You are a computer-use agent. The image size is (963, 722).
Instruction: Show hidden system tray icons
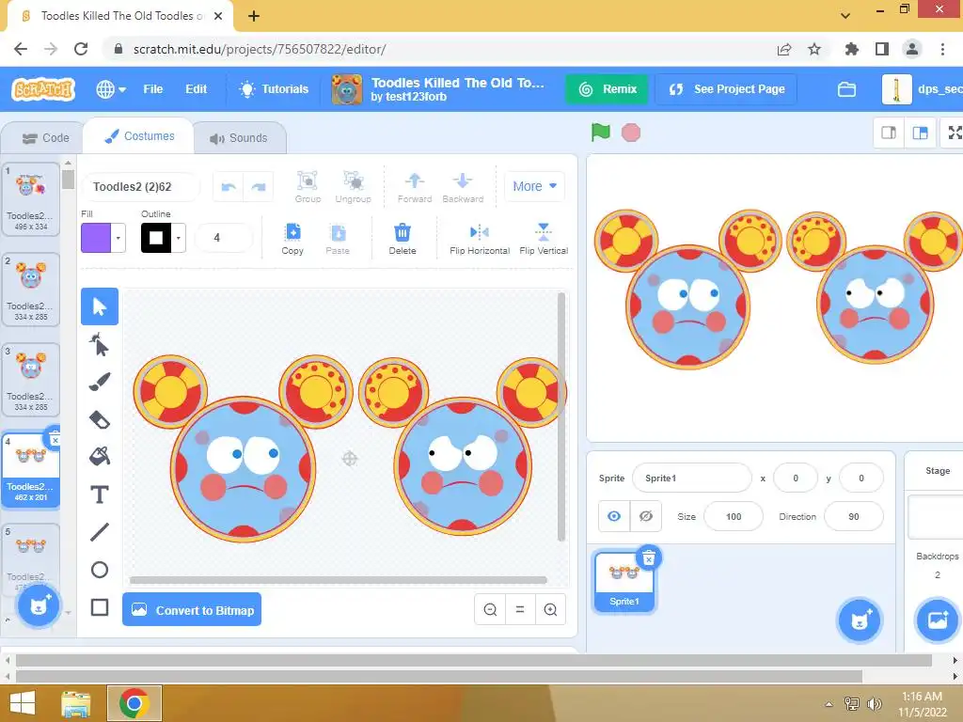829,703
